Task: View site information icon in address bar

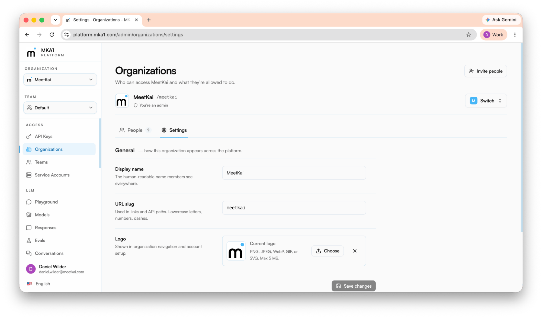Action: tap(66, 34)
